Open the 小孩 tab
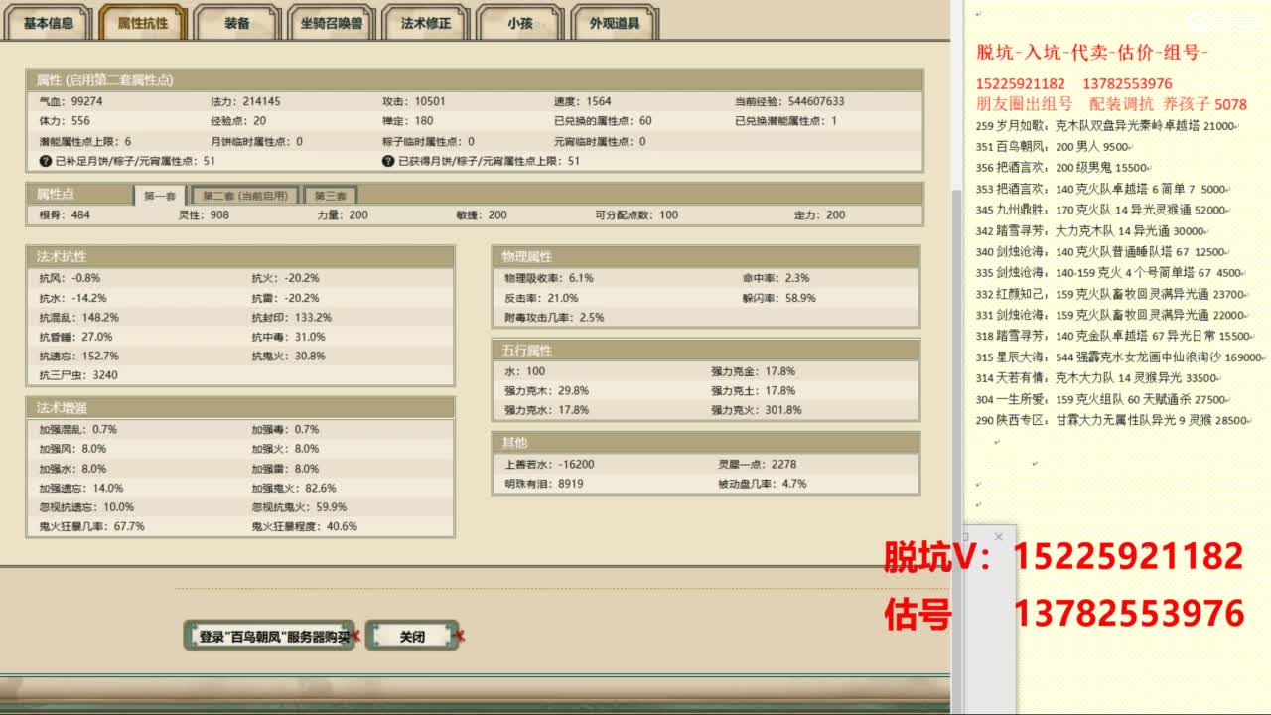Viewport: 1271px width, 715px height. (x=519, y=23)
